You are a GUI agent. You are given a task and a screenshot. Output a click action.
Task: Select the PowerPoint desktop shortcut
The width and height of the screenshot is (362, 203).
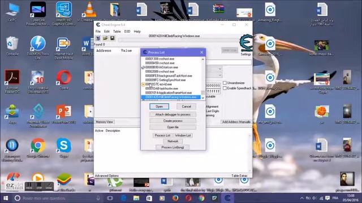pyautogui.click(x=64, y=114)
